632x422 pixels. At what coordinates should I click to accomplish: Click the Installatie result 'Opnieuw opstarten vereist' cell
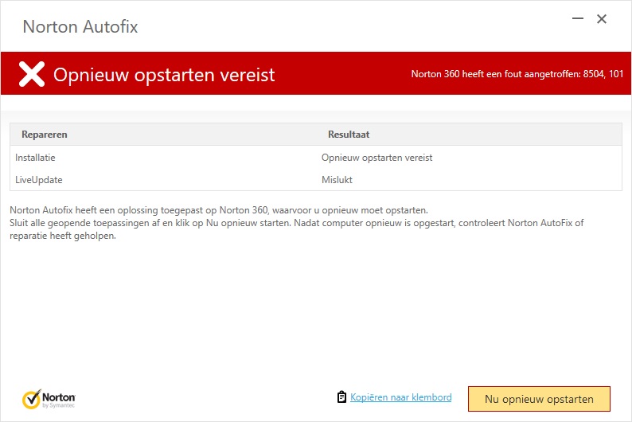point(376,158)
